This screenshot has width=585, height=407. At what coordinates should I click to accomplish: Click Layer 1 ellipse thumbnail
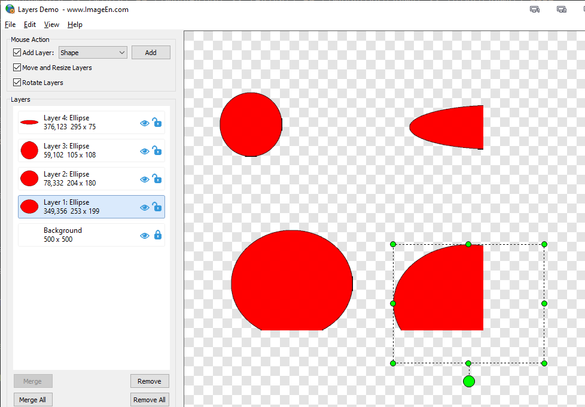pos(29,206)
